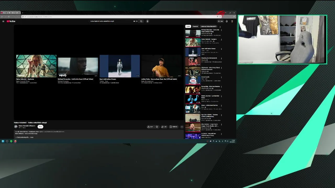The image size is (335, 188).
Task: Expand the video description box
Action: click(x=99, y=134)
